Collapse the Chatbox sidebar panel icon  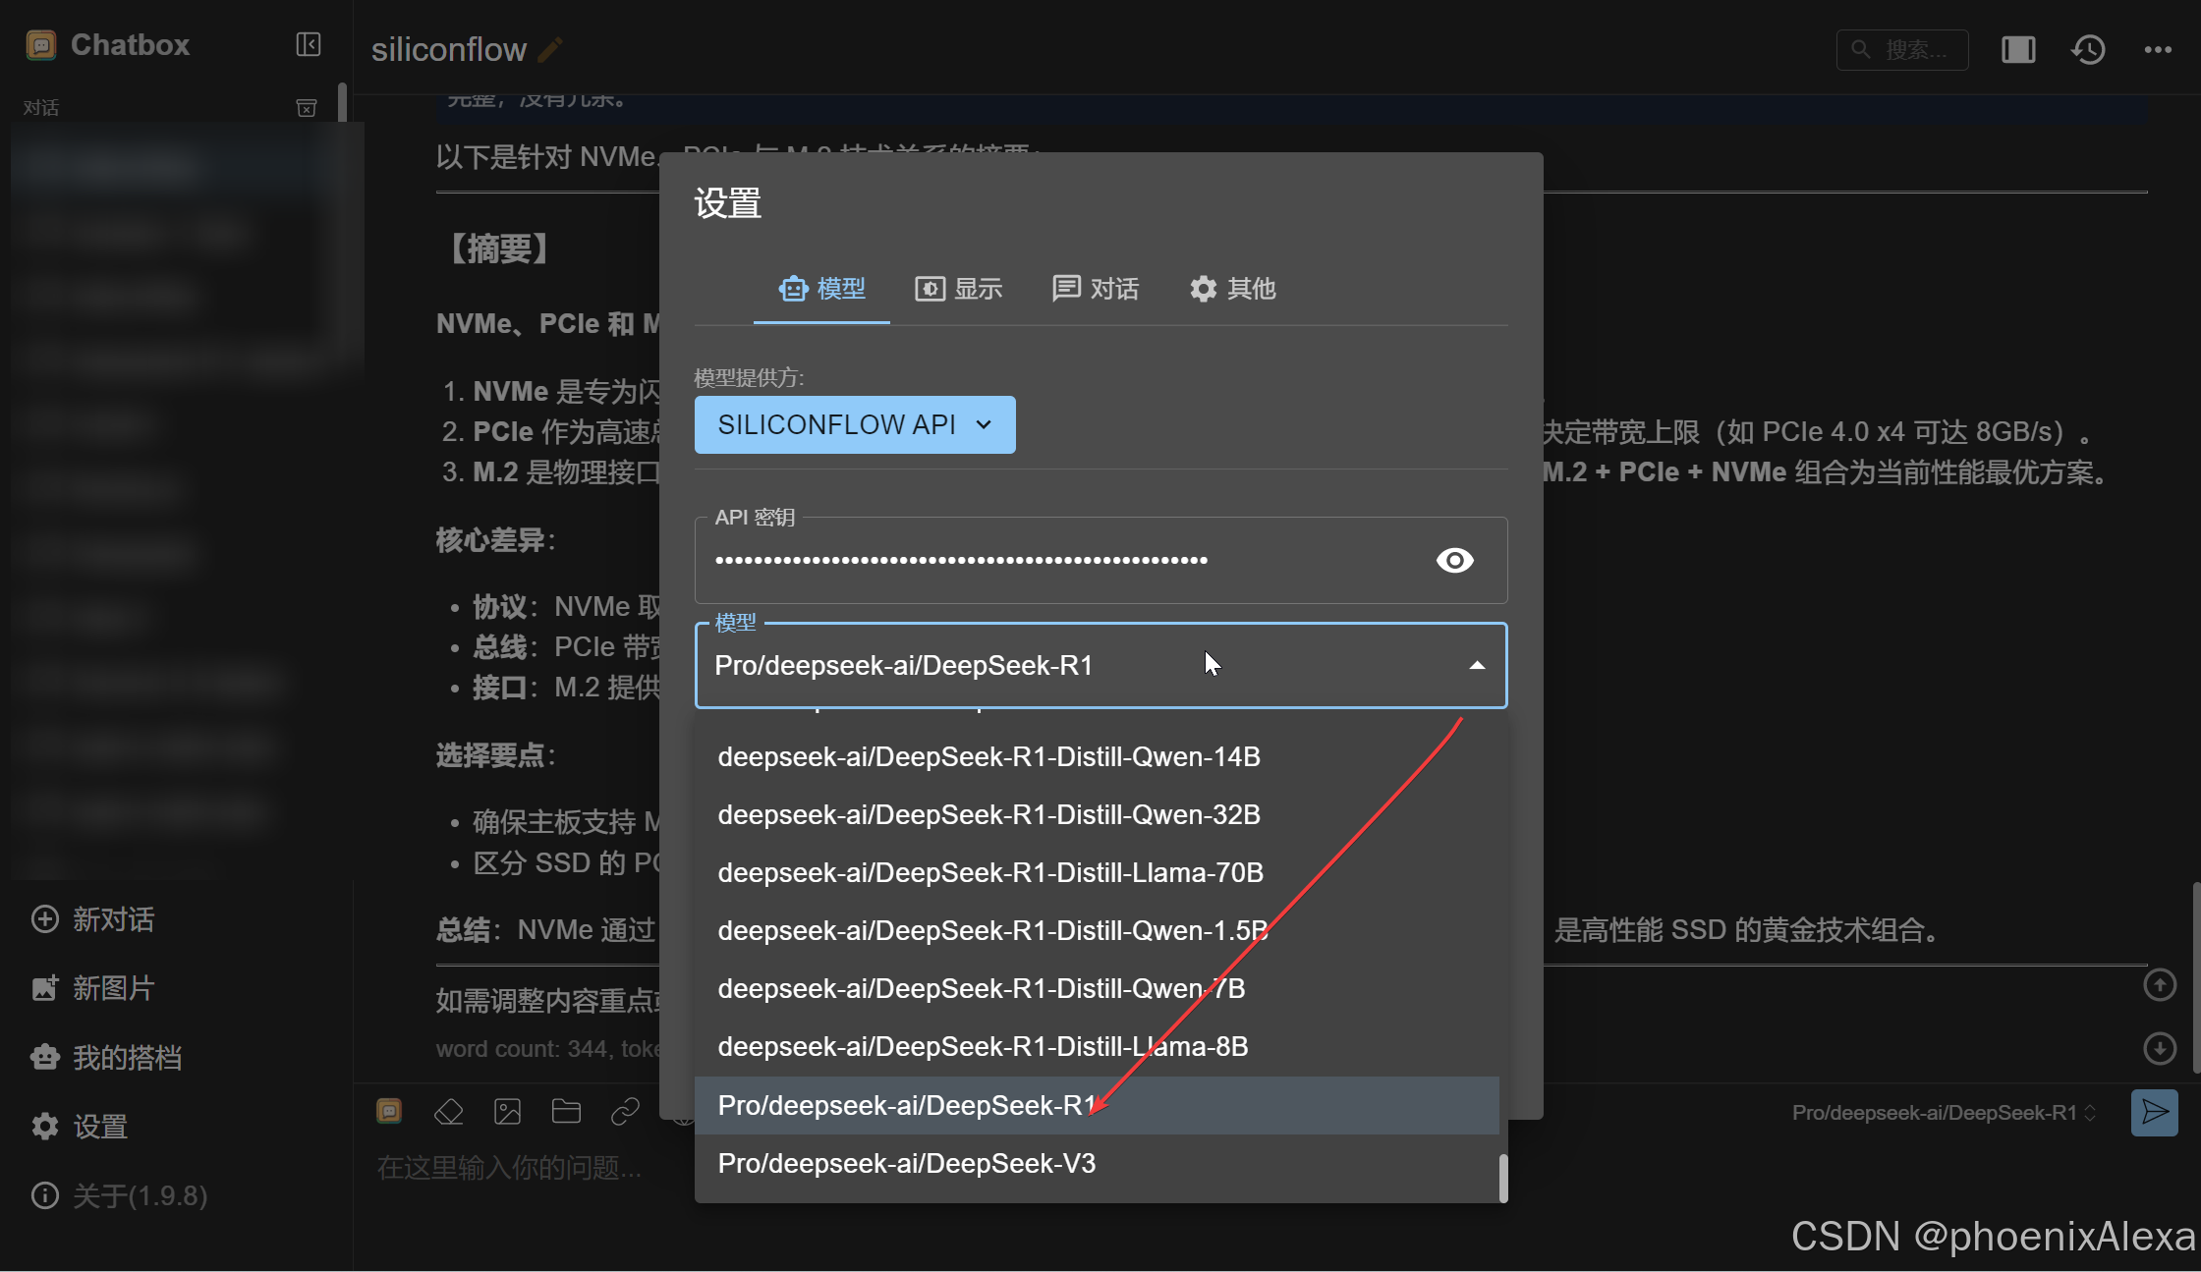(x=308, y=45)
